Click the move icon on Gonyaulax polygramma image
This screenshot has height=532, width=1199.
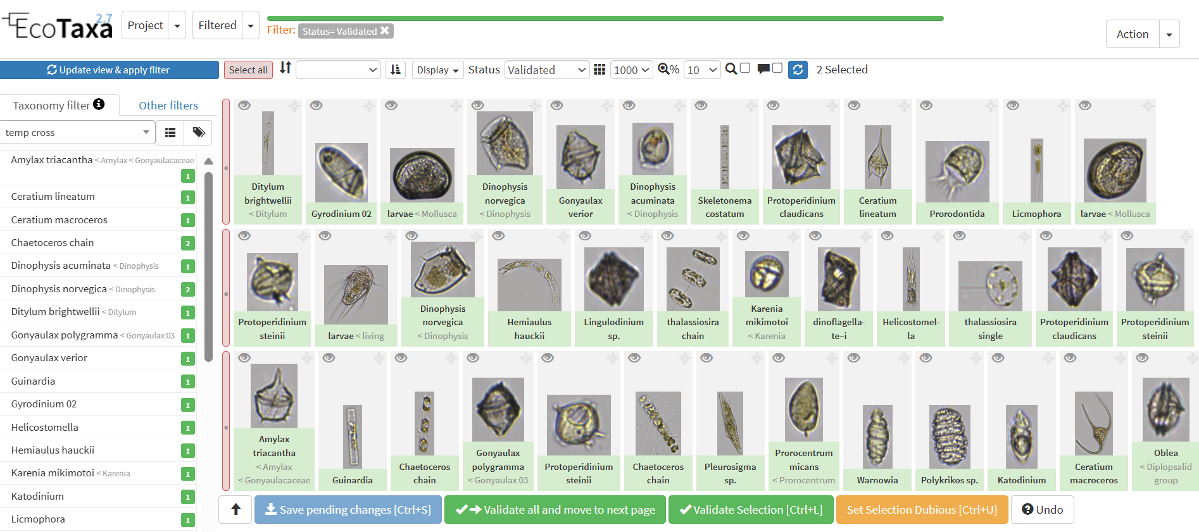point(525,359)
